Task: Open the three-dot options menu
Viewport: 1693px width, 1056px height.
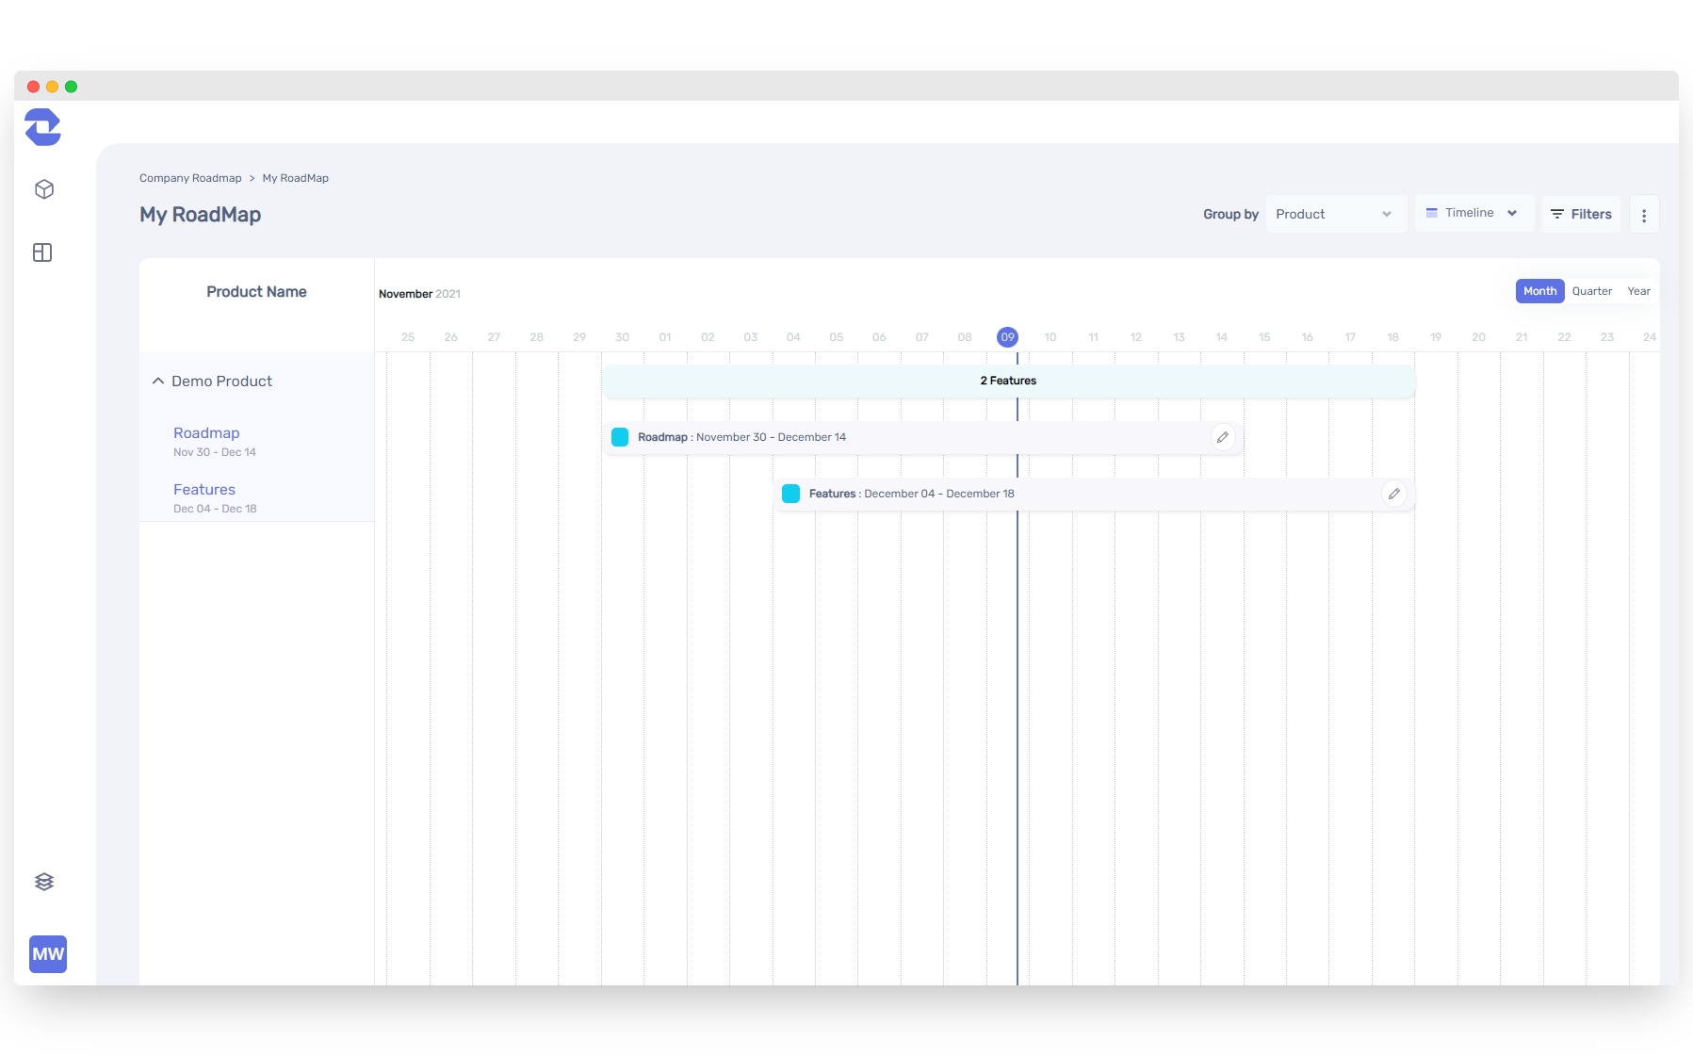Action: tap(1643, 214)
